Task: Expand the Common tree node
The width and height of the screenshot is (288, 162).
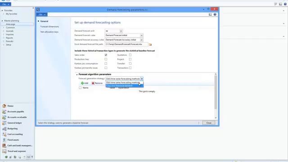Action: [4, 27]
